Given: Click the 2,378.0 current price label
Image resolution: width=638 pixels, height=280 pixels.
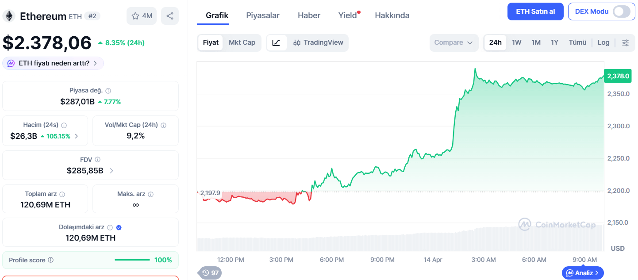Looking at the screenshot, I should point(618,76).
